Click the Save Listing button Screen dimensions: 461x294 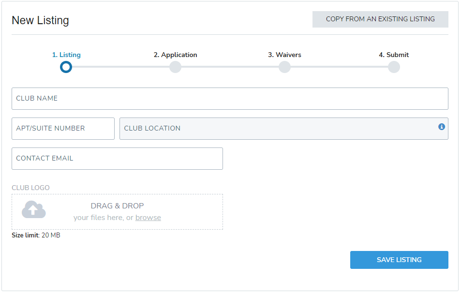[x=399, y=260]
